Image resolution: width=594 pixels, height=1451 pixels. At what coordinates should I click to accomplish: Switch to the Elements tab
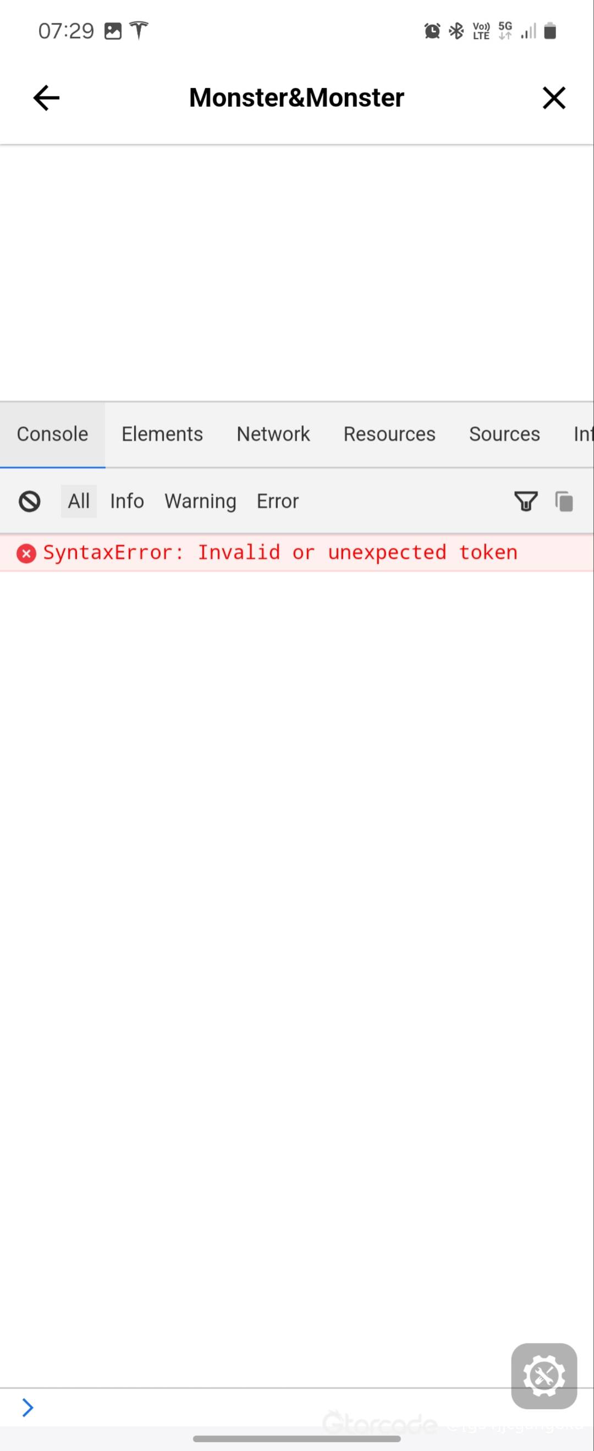click(x=162, y=434)
